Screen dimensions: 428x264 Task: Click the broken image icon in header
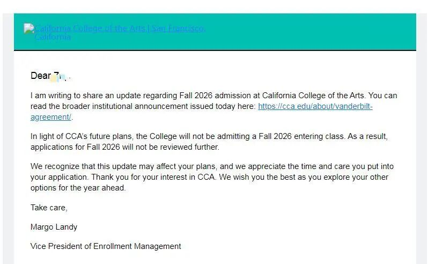(29, 29)
